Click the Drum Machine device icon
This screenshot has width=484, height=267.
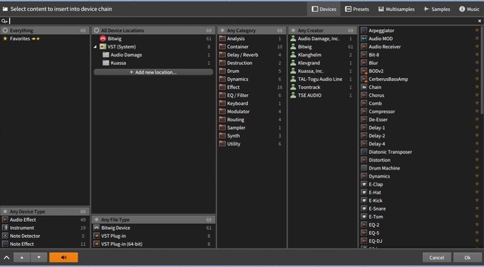coord(364,168)
